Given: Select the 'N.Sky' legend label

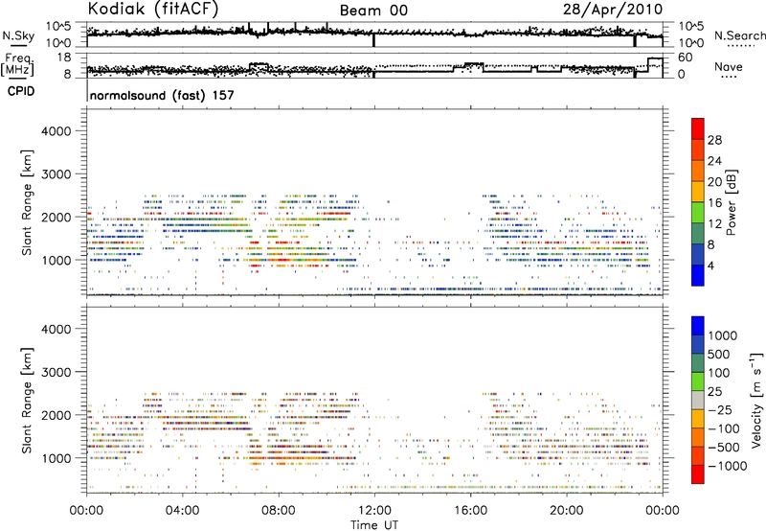Looking at the screenshot, I should (x=18, y=35).
